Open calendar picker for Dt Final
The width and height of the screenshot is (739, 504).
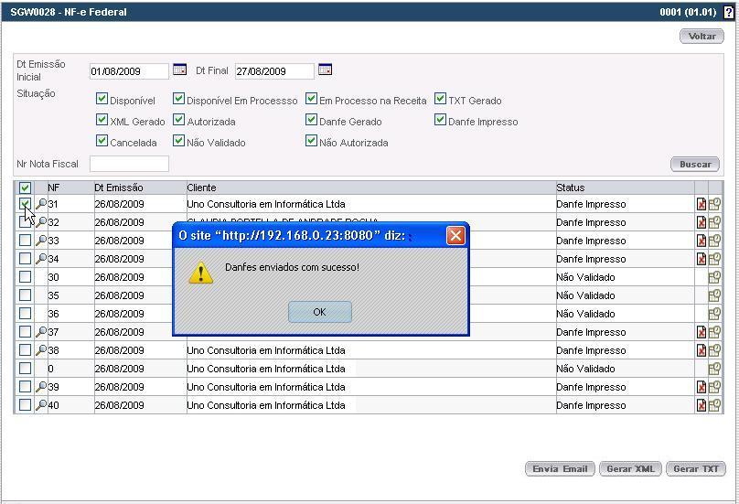pyautogui.click(x=325, y=70)
